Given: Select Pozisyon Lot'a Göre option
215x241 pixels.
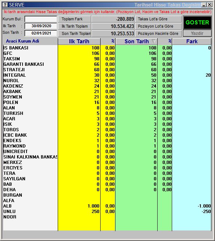Looking at the screenshot, I should click(x=158, y=26).
